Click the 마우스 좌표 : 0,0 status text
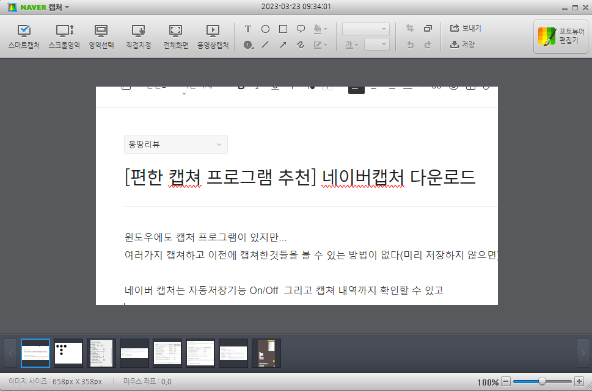 pyautogui.click(x=147, y=382)
